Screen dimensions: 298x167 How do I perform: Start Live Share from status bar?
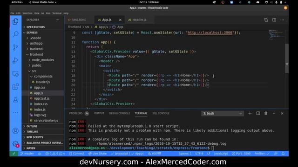click(97, 154)
